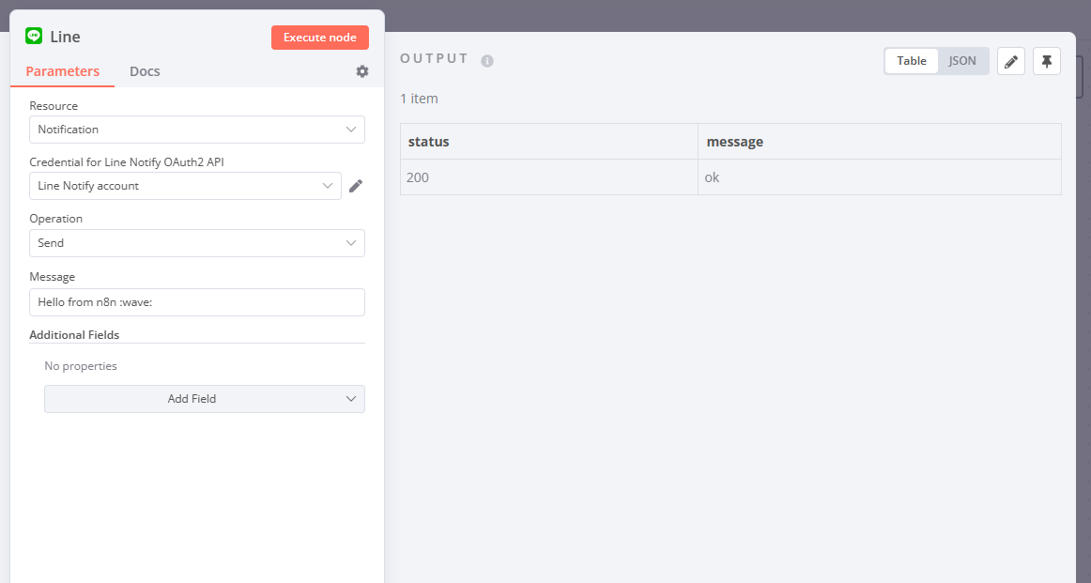Click the ok message cell

click(x=880, y=177)
